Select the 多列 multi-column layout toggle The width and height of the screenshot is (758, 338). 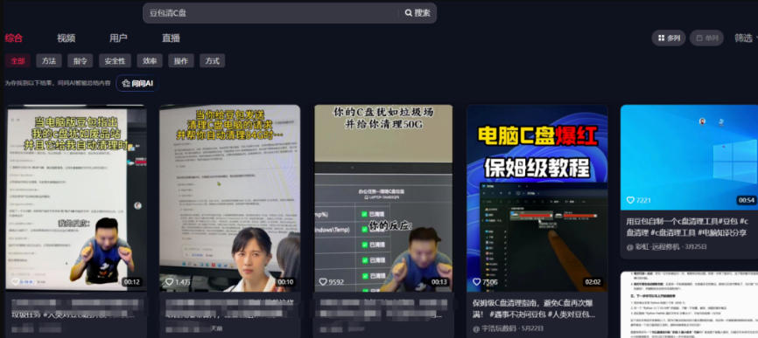tap(669, 38)
